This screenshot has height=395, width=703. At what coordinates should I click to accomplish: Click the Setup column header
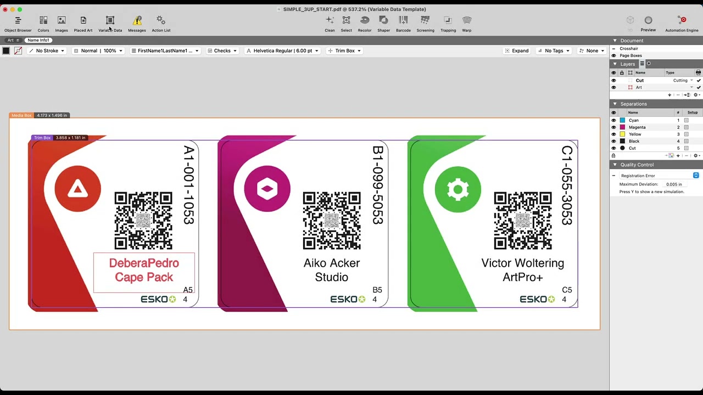click(x=693, y=112)
